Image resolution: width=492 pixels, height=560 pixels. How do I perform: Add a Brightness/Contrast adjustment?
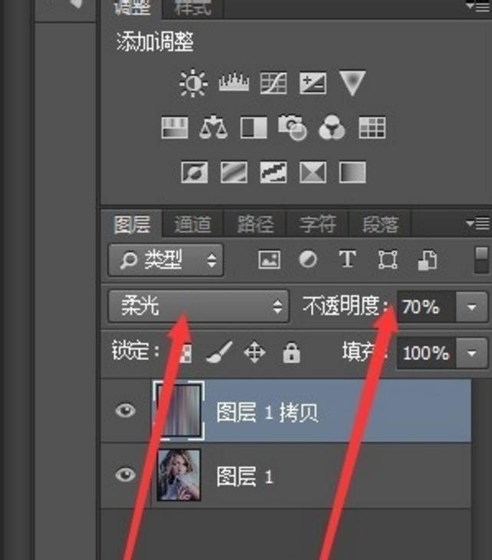193,83
